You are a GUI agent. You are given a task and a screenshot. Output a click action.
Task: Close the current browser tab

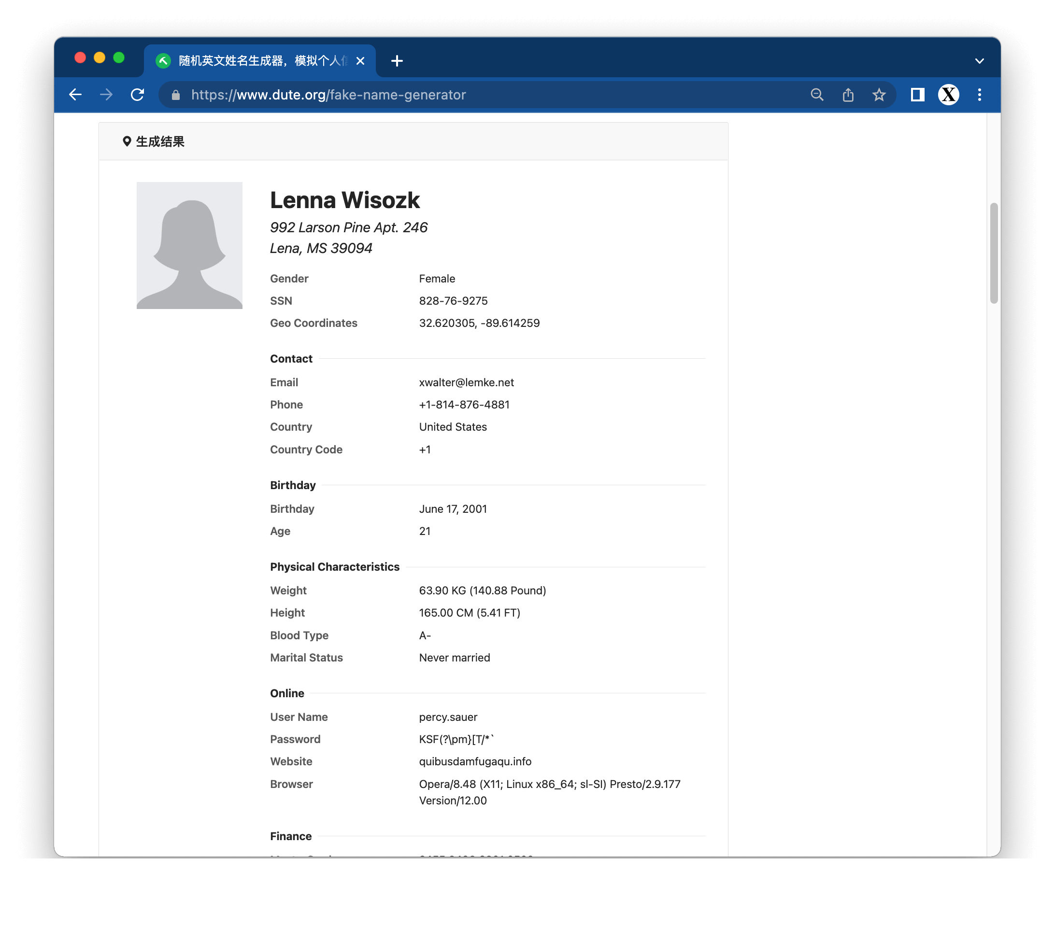pyautogui.click(x=360, y=61)
